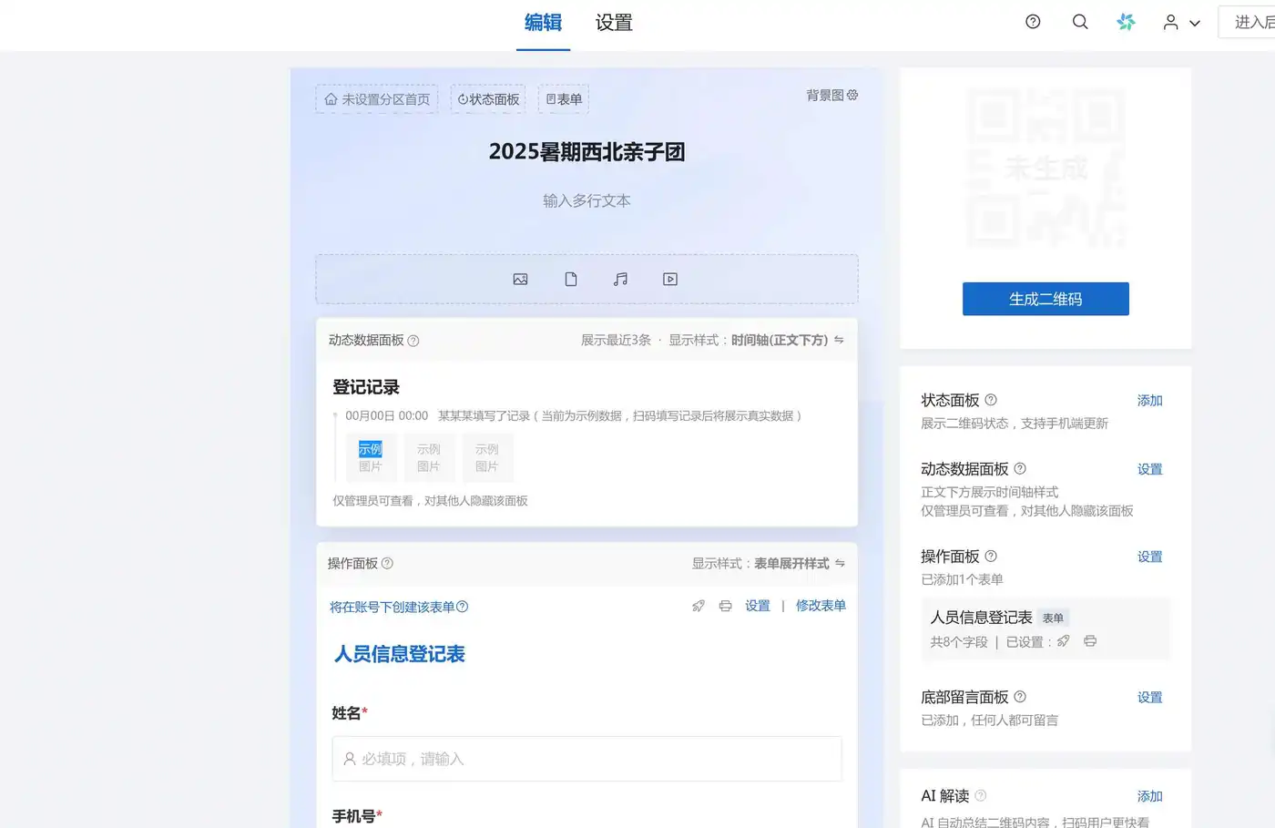Open 操作面板 设置 in sidebar

(x=1149, y=557)
